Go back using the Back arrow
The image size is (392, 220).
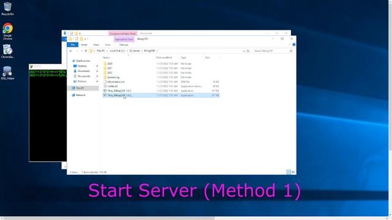(x=71, y=51)
